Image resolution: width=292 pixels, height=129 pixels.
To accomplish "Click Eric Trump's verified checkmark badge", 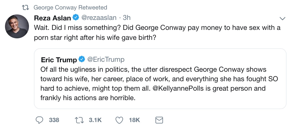I will pyautogui.click(x=82, y=60).
